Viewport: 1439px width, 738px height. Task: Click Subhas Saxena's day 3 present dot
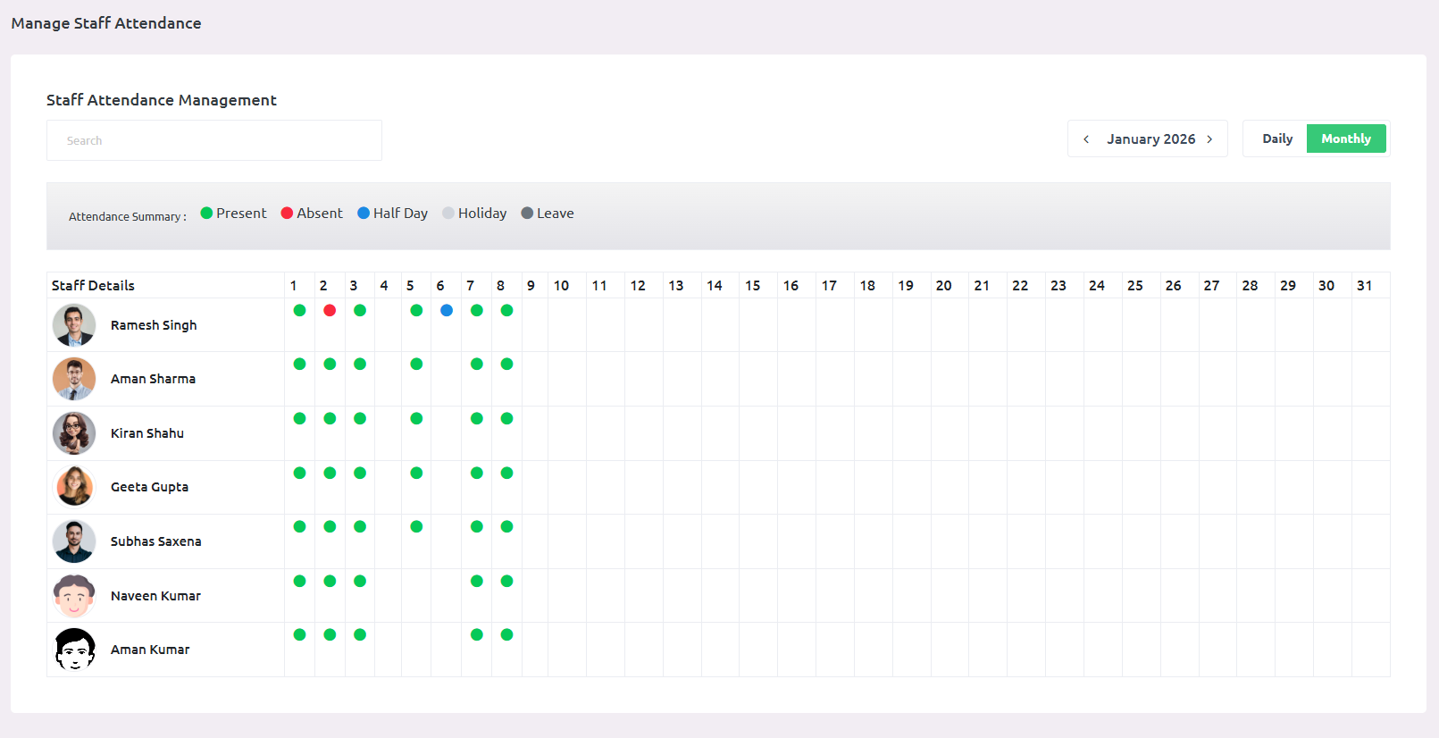pyautogui.click(x=360, y=526)
